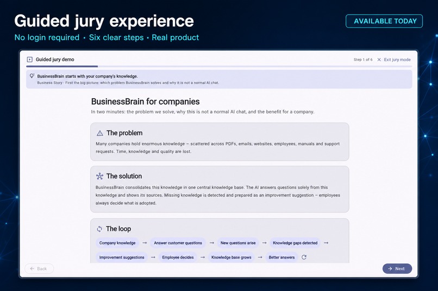438x291 pixels.
Task: Click the problem description paragraph
Action: [217, 147]
